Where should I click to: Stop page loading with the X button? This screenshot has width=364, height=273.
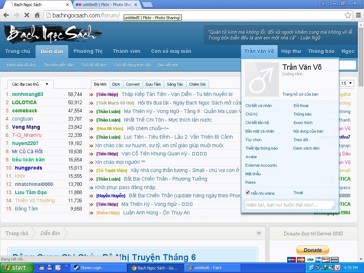coord(27,15)
